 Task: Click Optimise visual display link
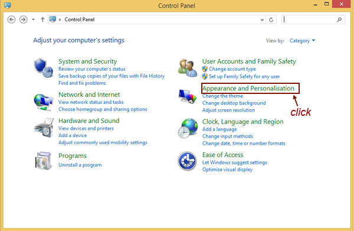point(227,170)
